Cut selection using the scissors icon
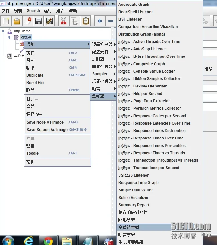Viewport: 217px width, 245px height. click(x=63, y=21)
